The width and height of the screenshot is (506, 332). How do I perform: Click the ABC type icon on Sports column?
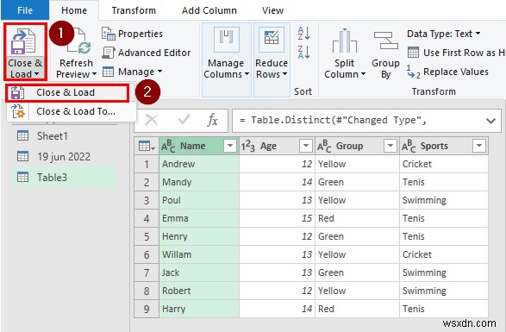pos(409,146)
